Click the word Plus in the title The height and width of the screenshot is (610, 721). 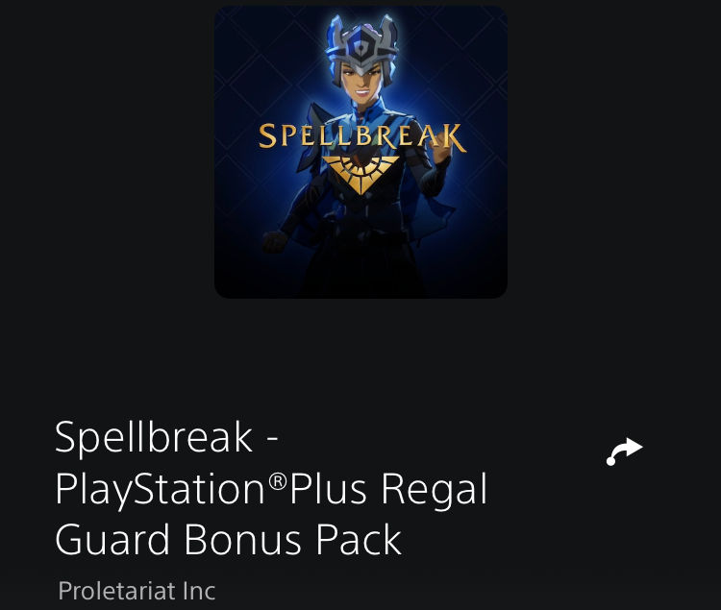click(x=329, y=489)
